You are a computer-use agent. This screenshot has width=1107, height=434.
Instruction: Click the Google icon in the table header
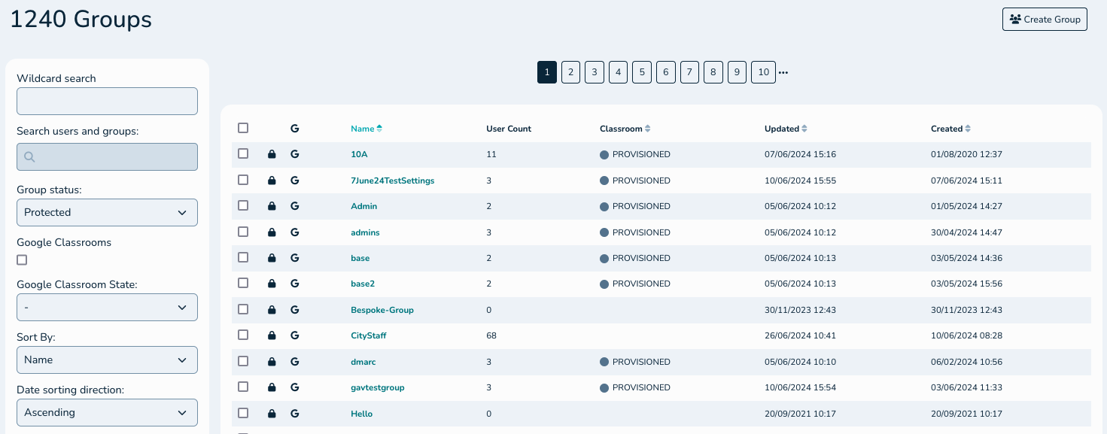(x=295, y=129)
